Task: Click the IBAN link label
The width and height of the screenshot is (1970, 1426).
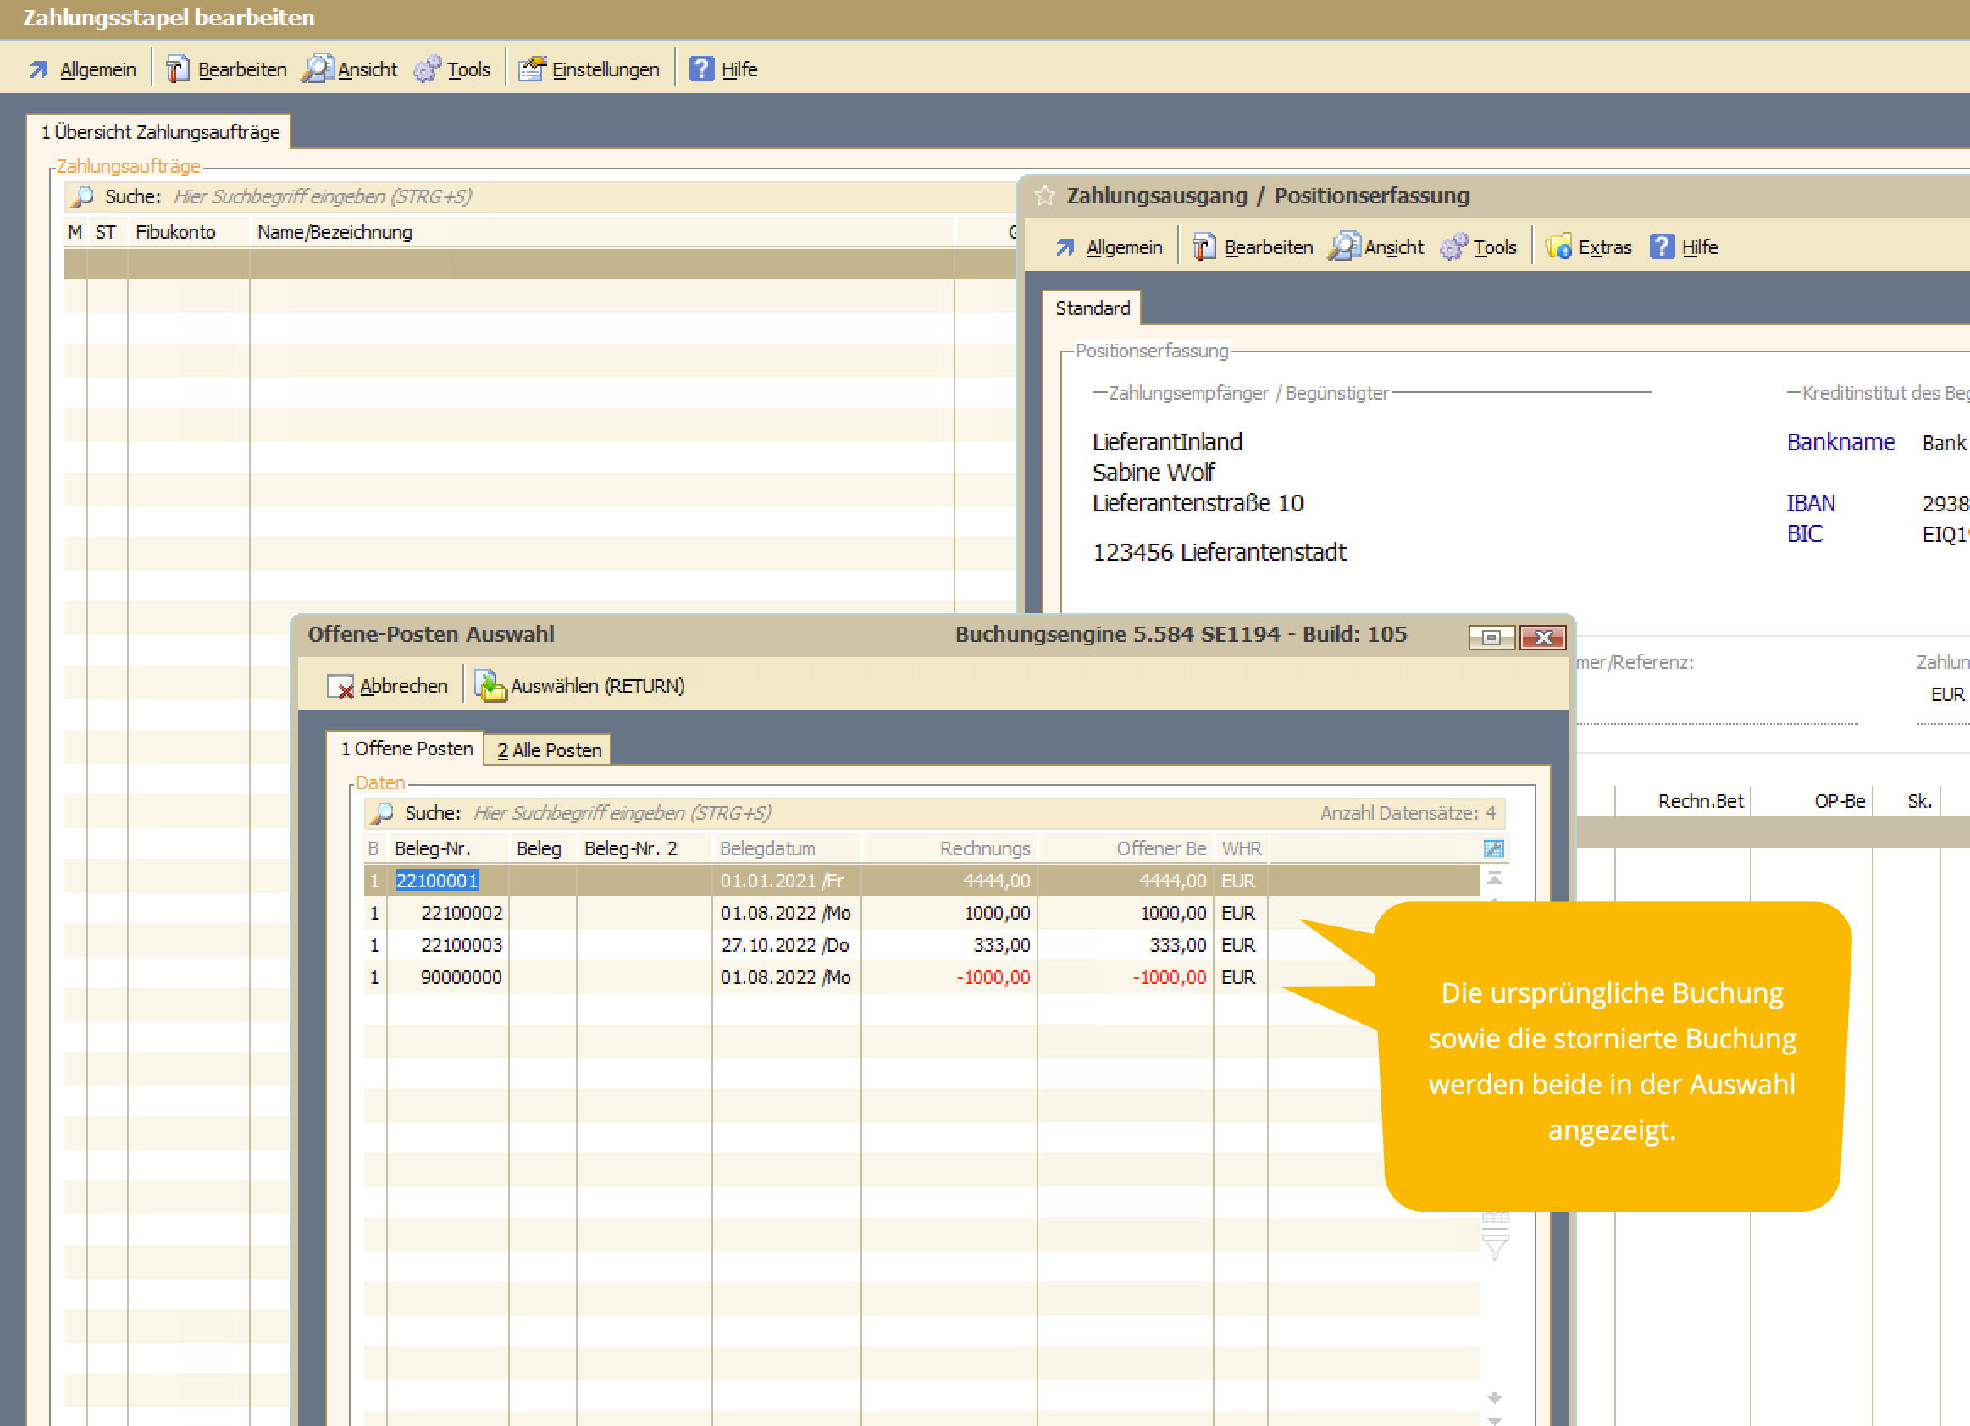Action: [x=1810, y=503]
